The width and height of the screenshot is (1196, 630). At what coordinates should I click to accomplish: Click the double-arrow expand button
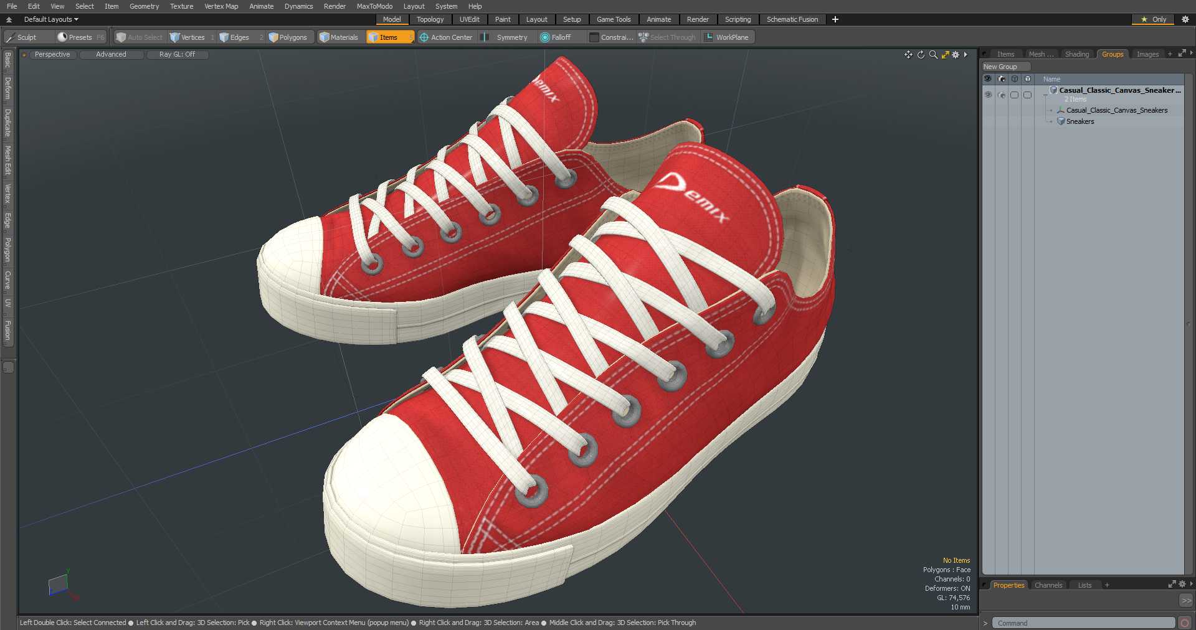[x=1186, y=600]
